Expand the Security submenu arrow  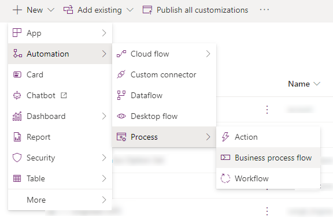tap(104, 158)
